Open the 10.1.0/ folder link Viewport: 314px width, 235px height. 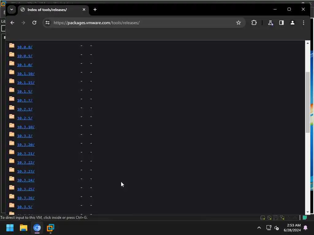tap(25, 65)
